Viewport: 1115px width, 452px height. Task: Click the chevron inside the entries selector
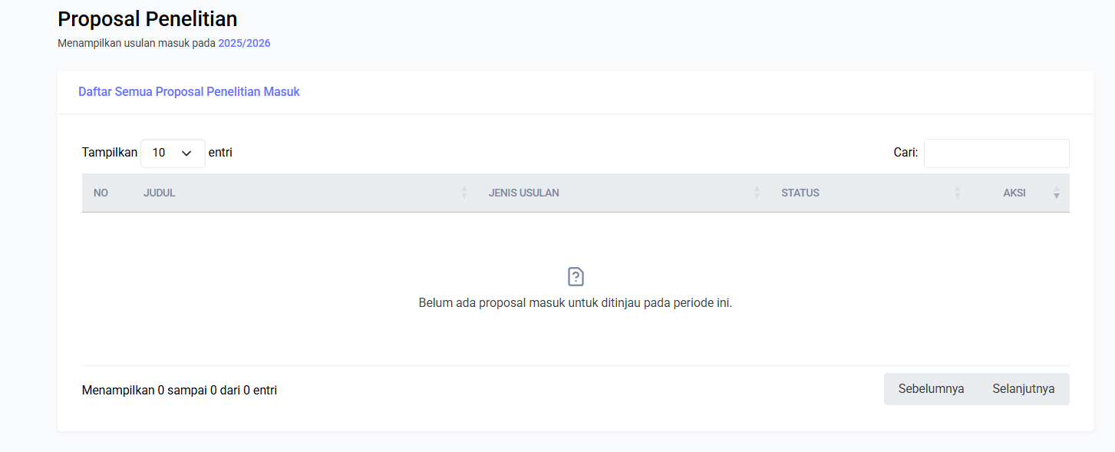pos(186,153)
